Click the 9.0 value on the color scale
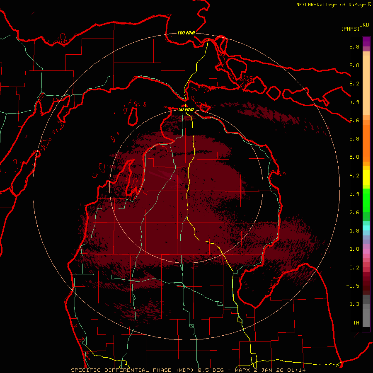 click(354, 65)
